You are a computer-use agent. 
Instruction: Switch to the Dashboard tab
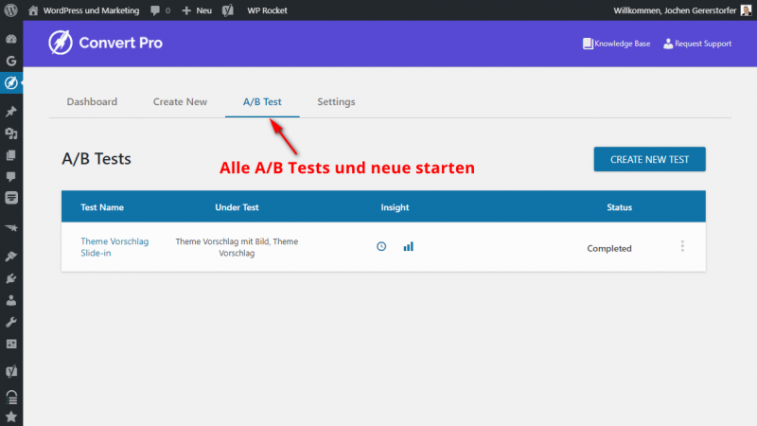coord(92,101)
